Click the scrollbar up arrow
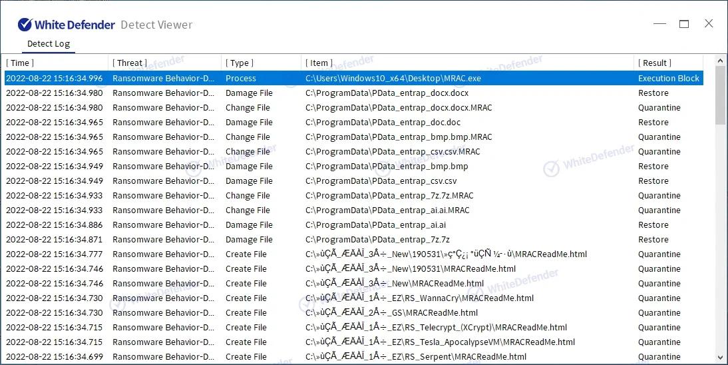The height and width of the screenshot is (365, 728). coord(720,61)
